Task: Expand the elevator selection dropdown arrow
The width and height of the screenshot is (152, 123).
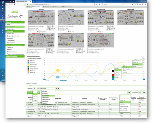Action: (56, 88)
